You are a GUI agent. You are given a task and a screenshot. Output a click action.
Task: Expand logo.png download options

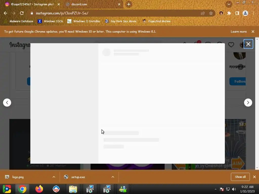[54, 177]
